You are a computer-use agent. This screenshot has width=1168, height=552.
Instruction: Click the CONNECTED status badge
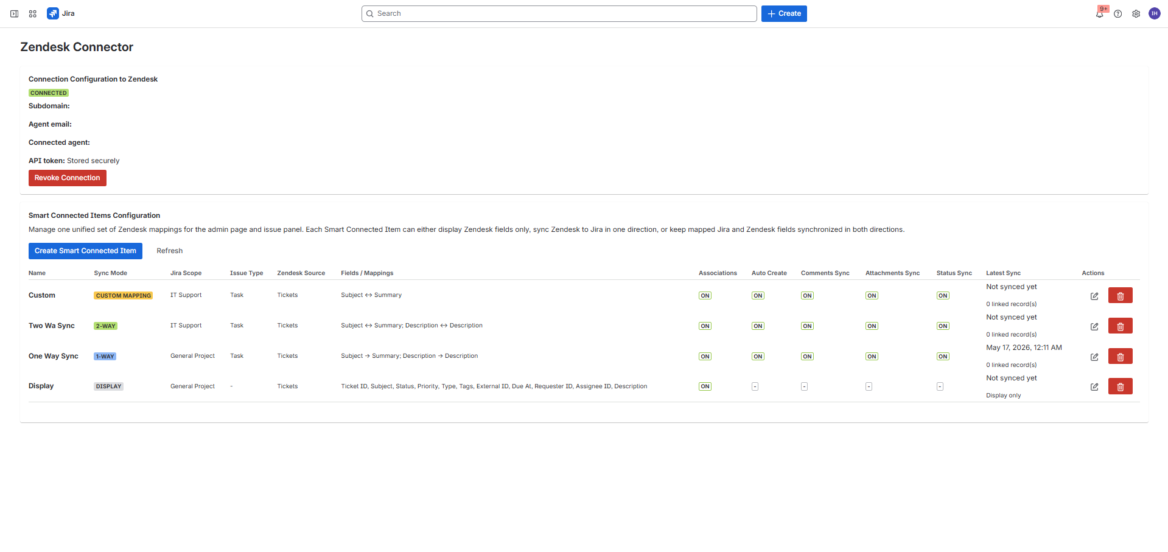49,93
